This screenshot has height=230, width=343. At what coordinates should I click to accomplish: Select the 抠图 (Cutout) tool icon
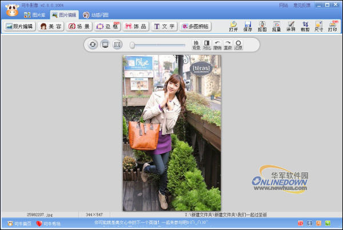pyautogui.click(x=262, y=26)
